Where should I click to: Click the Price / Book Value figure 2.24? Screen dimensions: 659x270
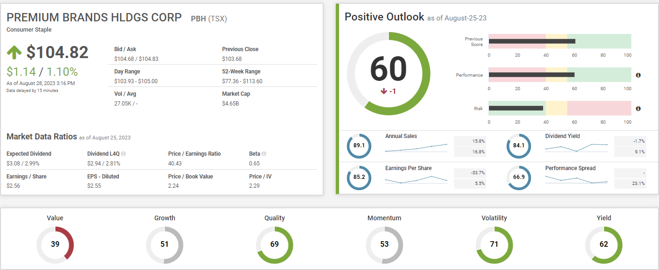point(173,186)
